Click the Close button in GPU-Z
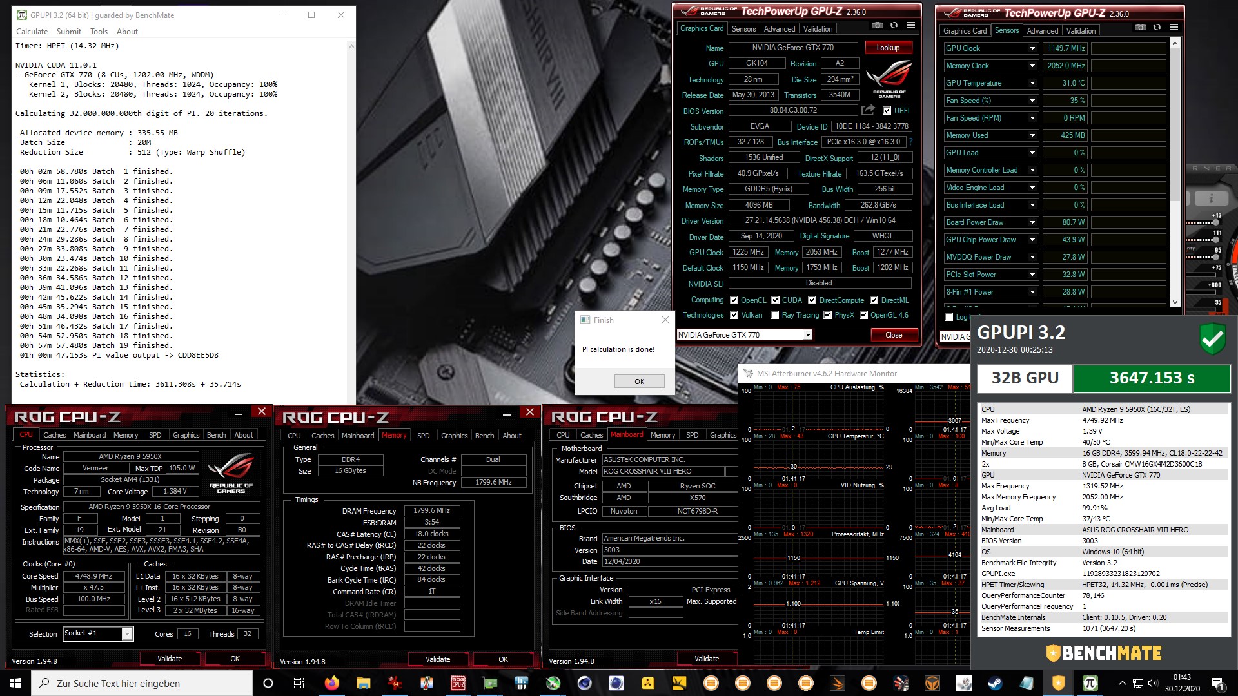 [894, 335]
